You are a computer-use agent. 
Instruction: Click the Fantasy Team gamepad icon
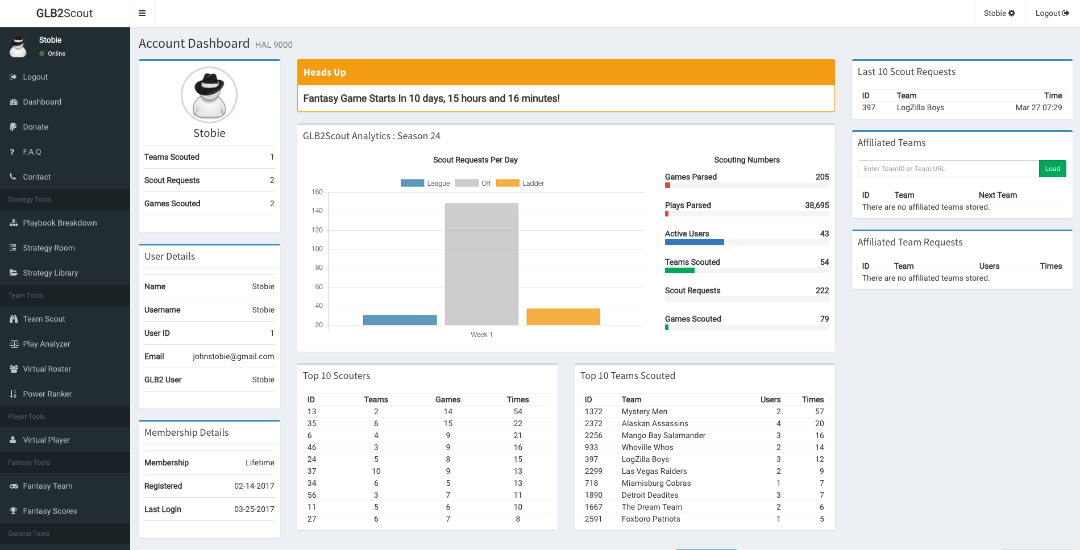[x=14, y=486]
